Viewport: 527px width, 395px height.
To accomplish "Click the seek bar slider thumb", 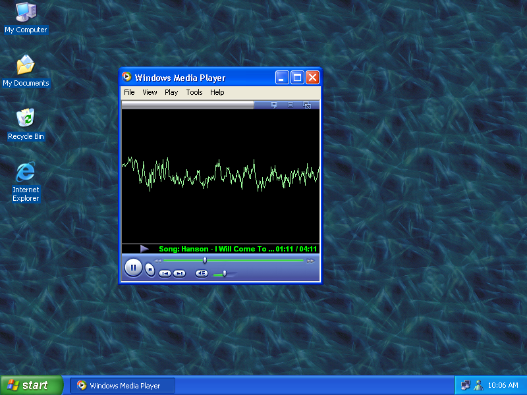I will tap(205, 261).
